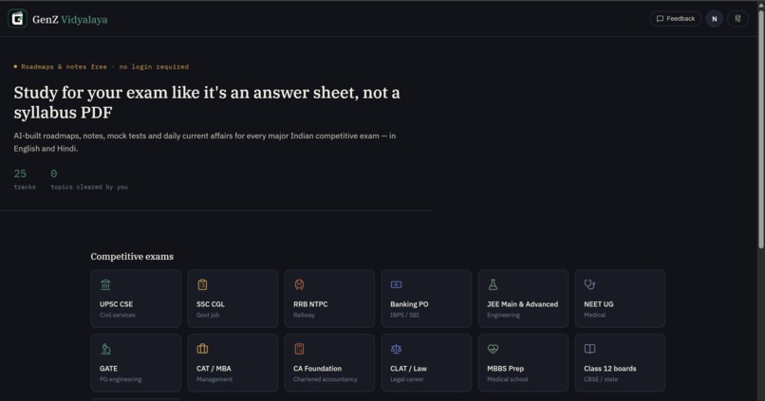
Task: Click the "Roadmaps & notes free" tagline
Action: coord(101,66)
